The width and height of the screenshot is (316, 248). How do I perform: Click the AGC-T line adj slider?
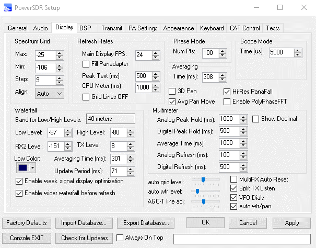point(206,204)
